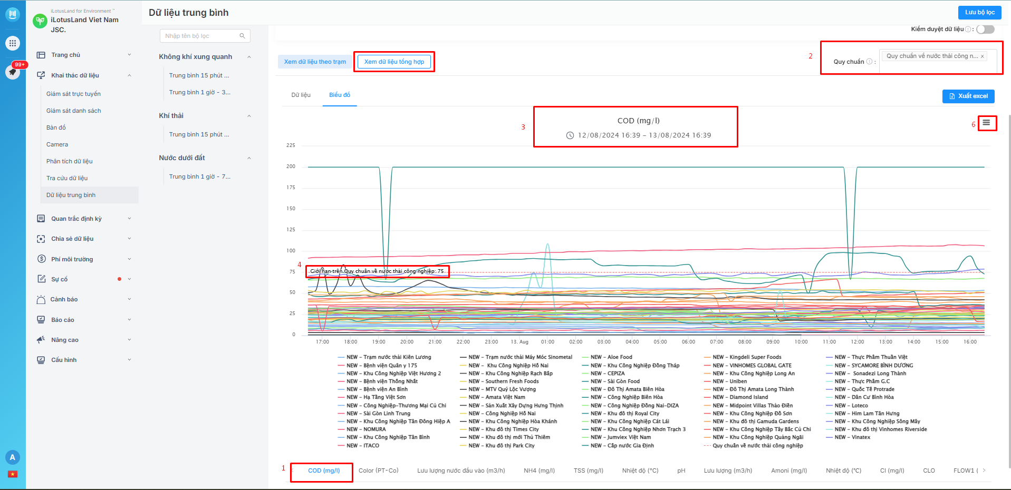
Task: Toggle the Kiểm duyệt dữ liệu switch
Action: [985, 29]
